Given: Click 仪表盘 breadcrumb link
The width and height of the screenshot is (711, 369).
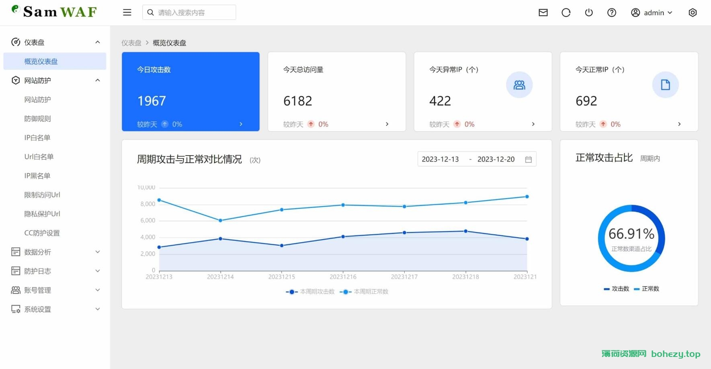Looking at the screenshot, I should click(131, 43).
